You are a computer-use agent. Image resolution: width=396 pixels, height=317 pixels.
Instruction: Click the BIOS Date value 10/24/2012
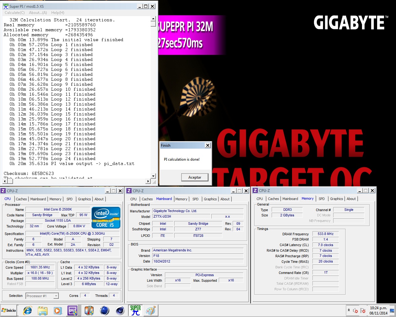[x=198, y=261]
